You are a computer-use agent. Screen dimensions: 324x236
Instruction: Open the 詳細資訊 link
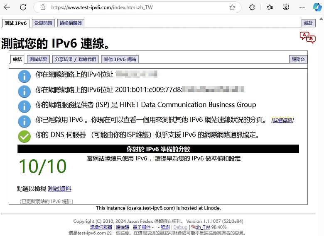coord(282,120)
